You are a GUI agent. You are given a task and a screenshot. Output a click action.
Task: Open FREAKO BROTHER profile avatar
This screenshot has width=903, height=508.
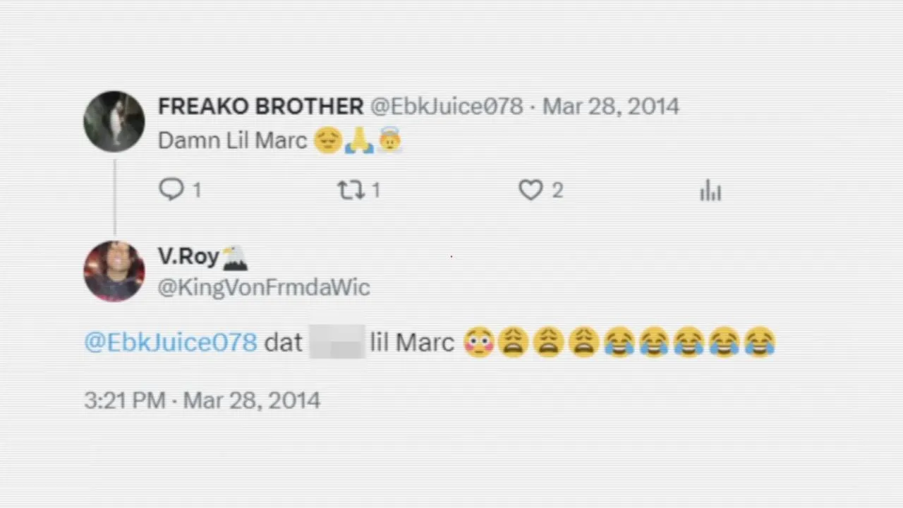pos(114,121)
